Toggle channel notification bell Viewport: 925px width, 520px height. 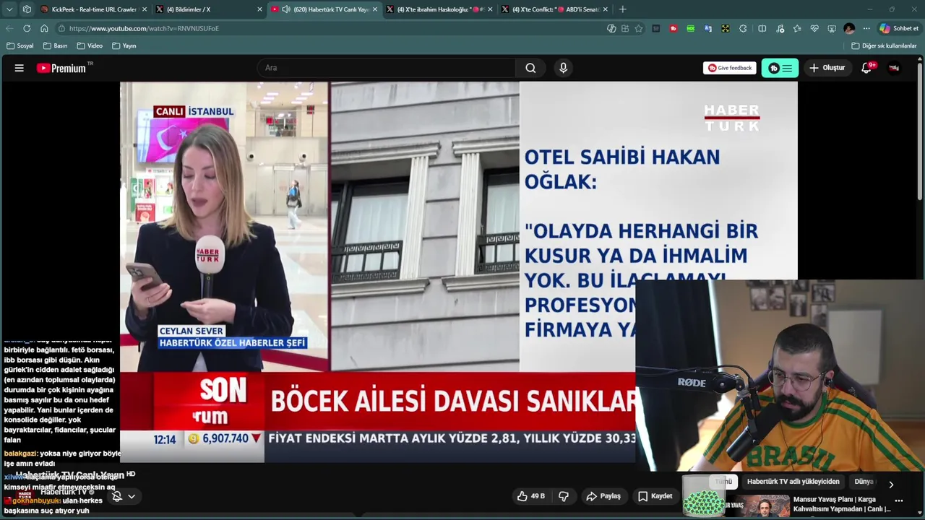point(117,496)
